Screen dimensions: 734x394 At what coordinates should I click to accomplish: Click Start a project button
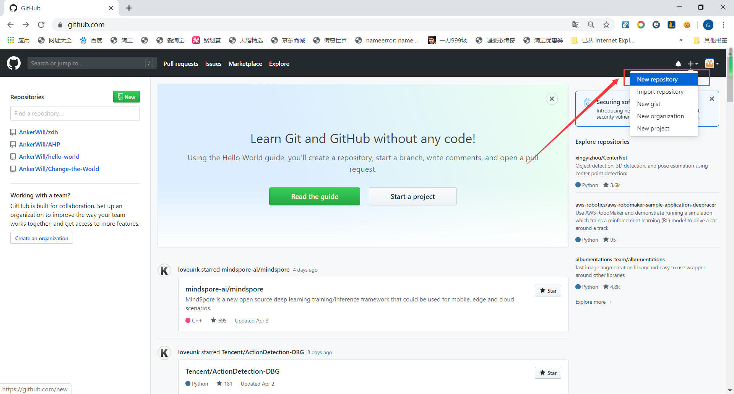coord(413,196)
